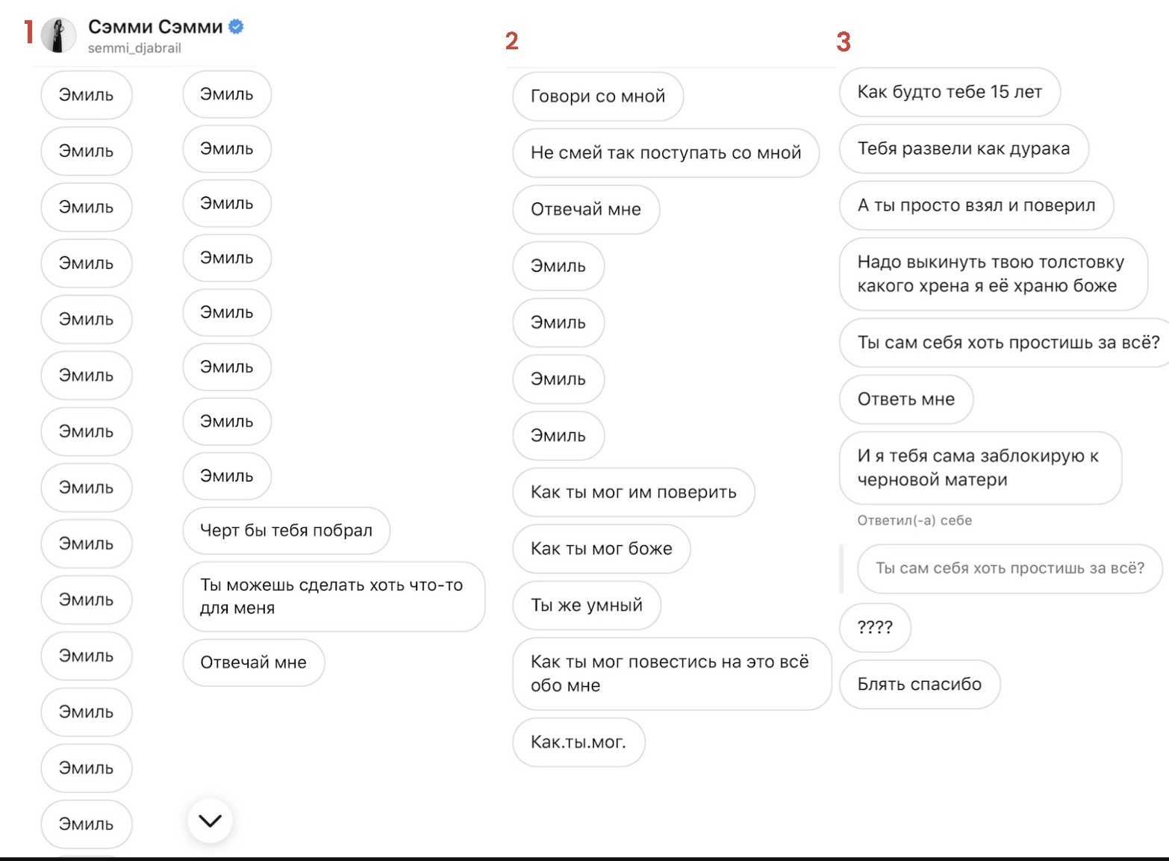
Task: Click the profile avatar of Сэмми Сэмми
Action: (x=58, y=35)
